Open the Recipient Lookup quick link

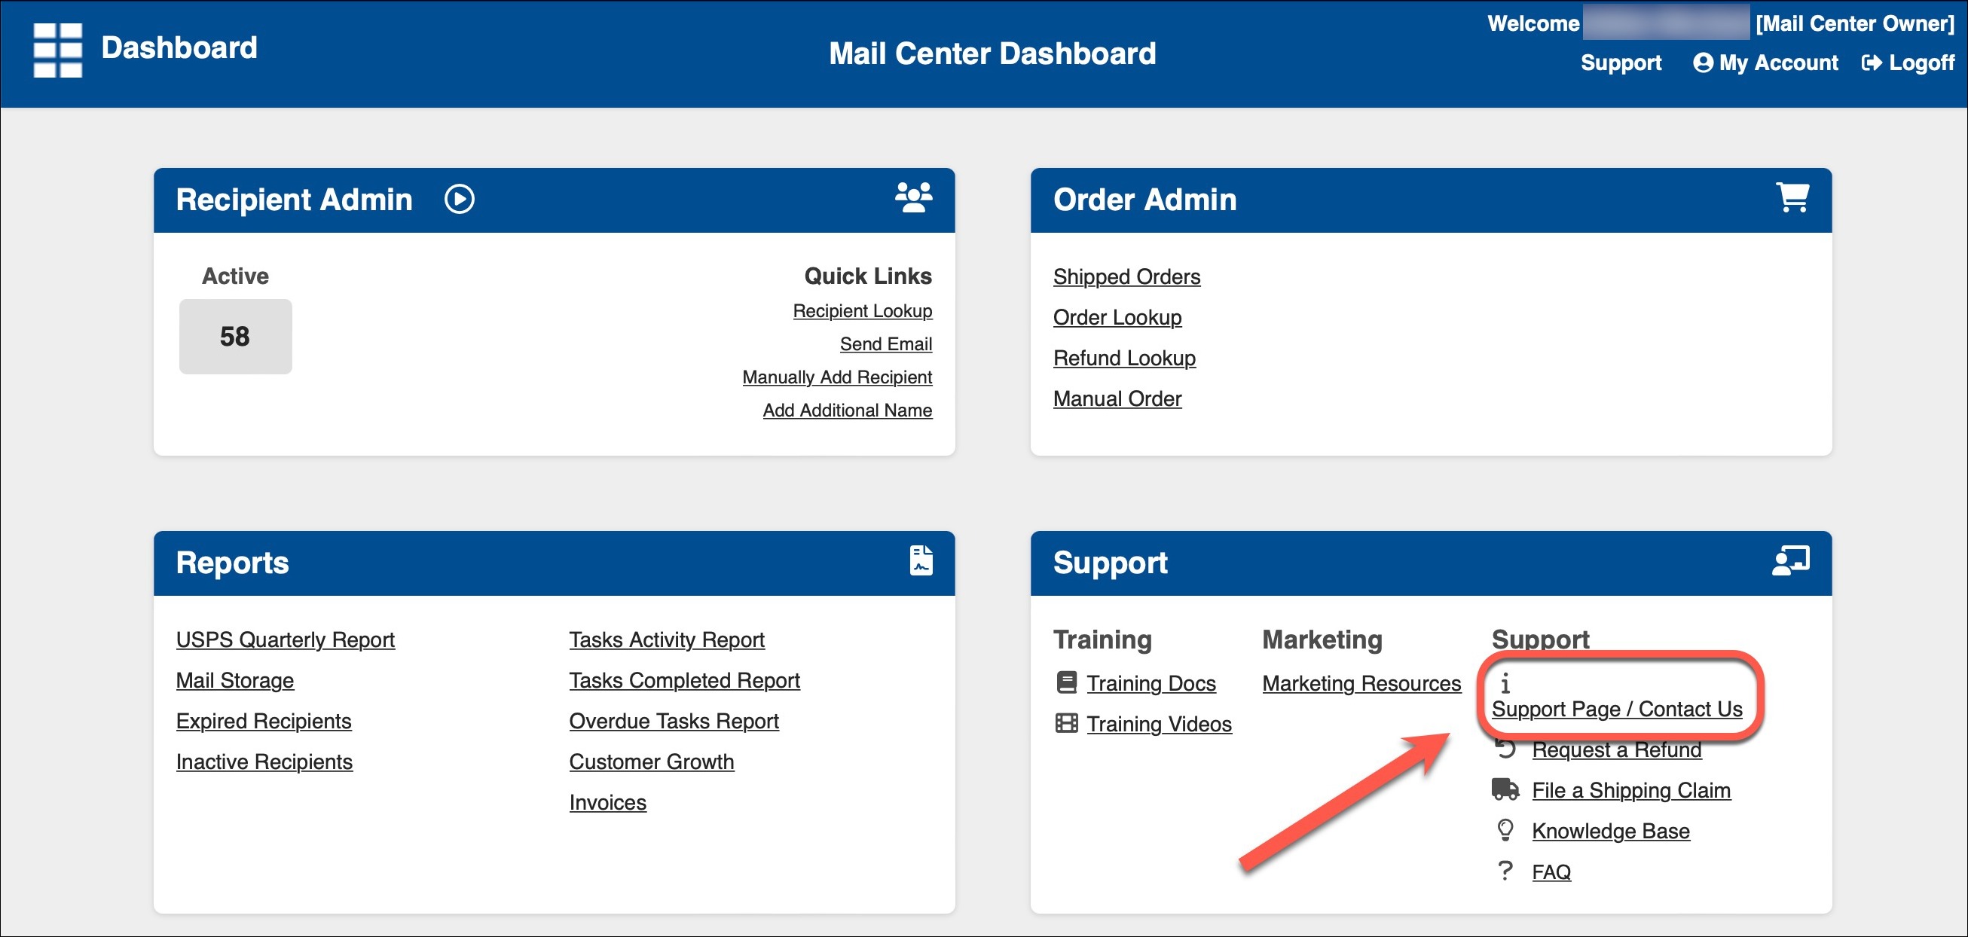coord(862,311)
